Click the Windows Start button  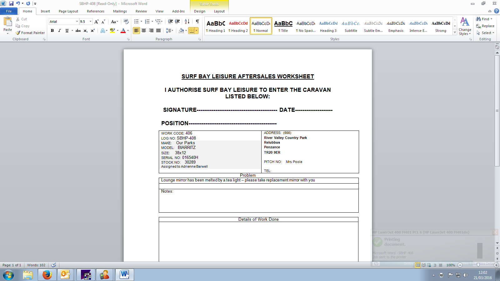[8, 275]
